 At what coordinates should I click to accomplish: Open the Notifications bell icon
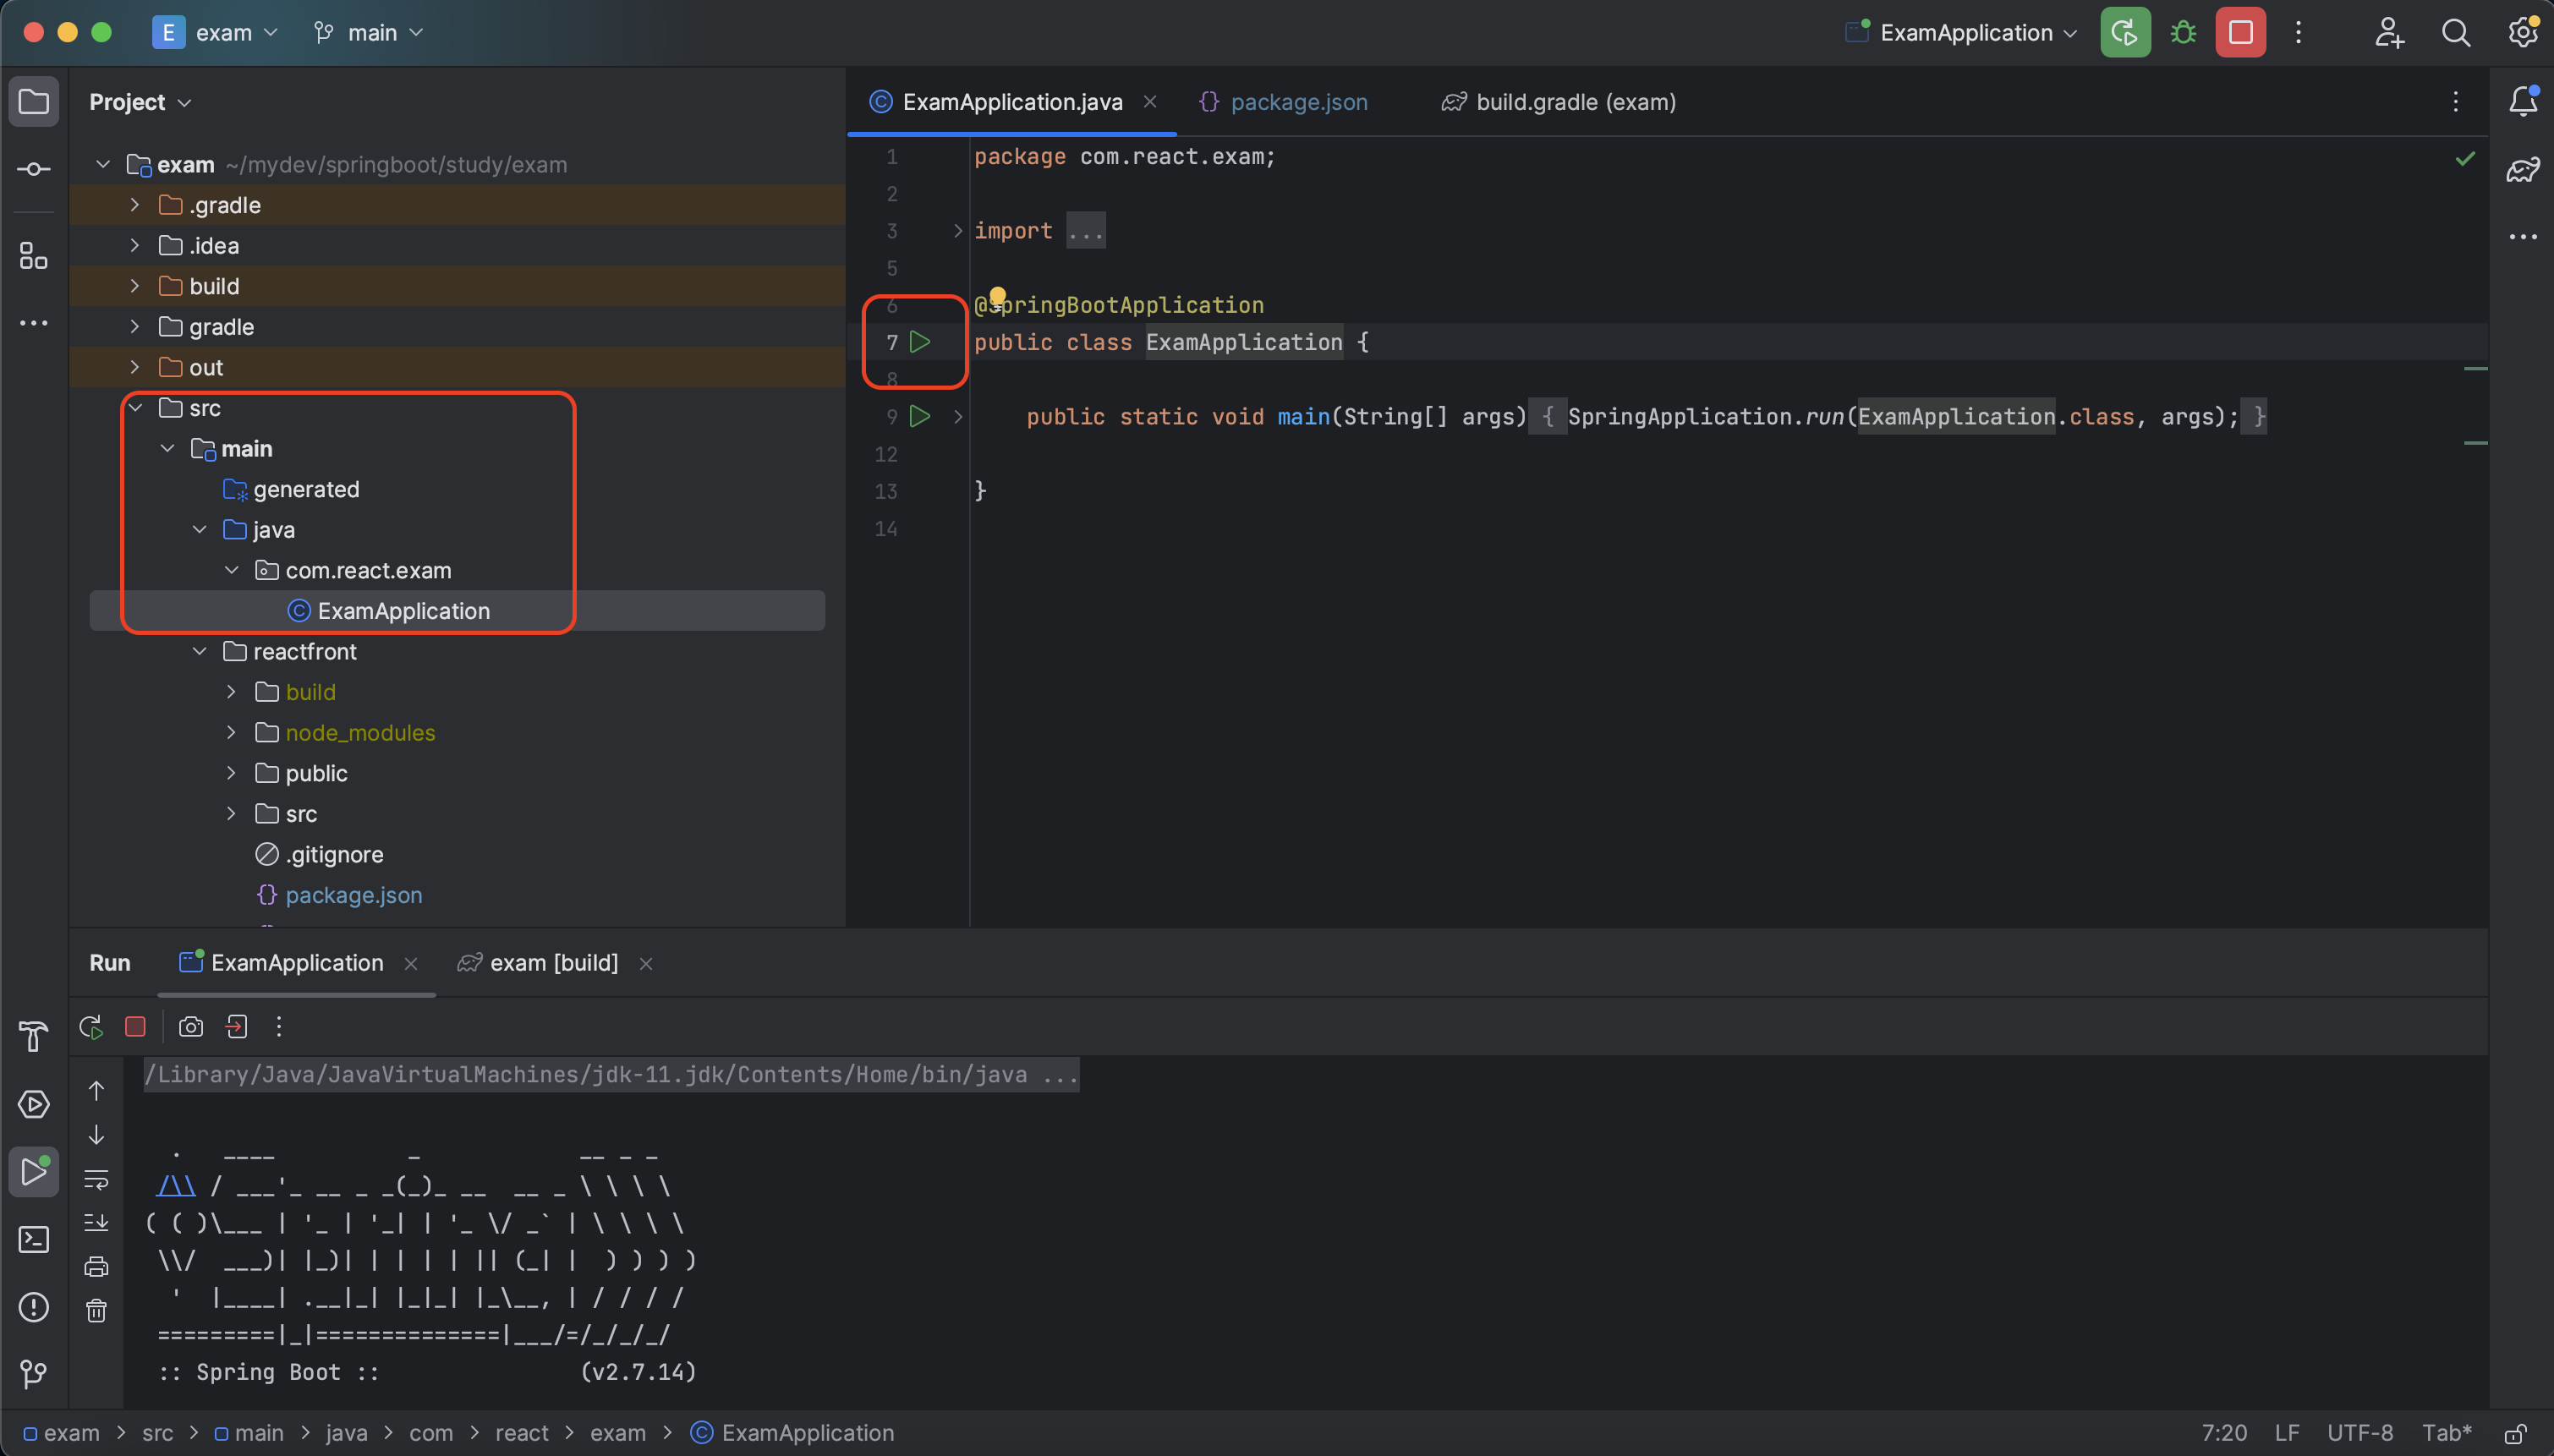[2522, 101]
